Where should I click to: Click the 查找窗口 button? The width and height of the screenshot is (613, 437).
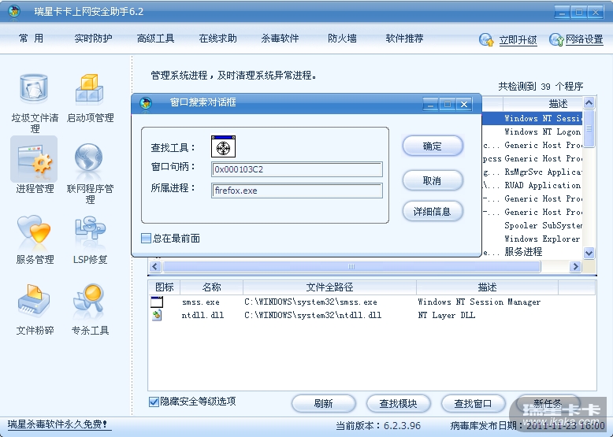[x=473, y=403]
